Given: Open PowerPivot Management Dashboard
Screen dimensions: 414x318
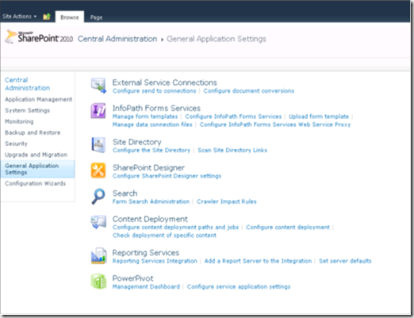Looking at the screenshot, I should point(146,286).
